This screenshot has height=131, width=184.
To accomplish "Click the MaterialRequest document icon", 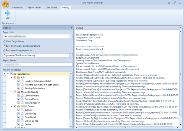I will 22,103.
